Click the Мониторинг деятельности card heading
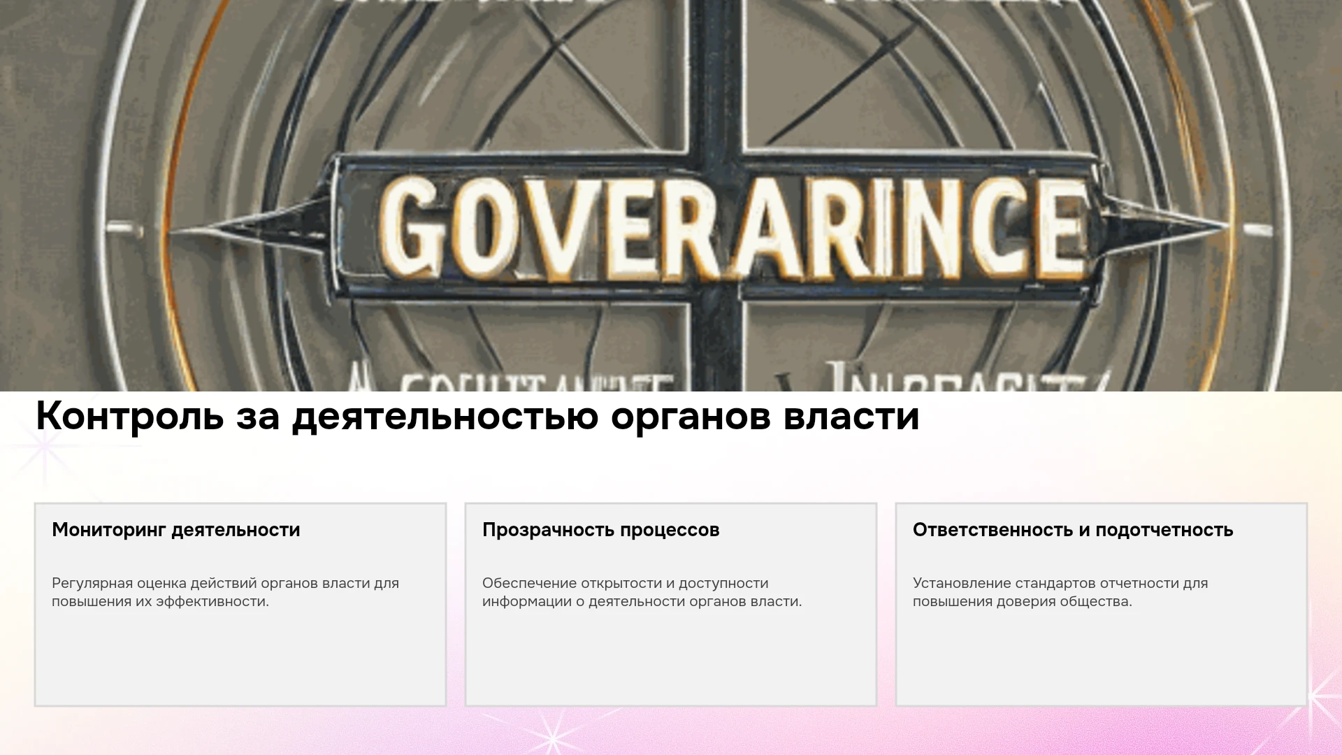The image size is (1342, 755). click(176, 530)
